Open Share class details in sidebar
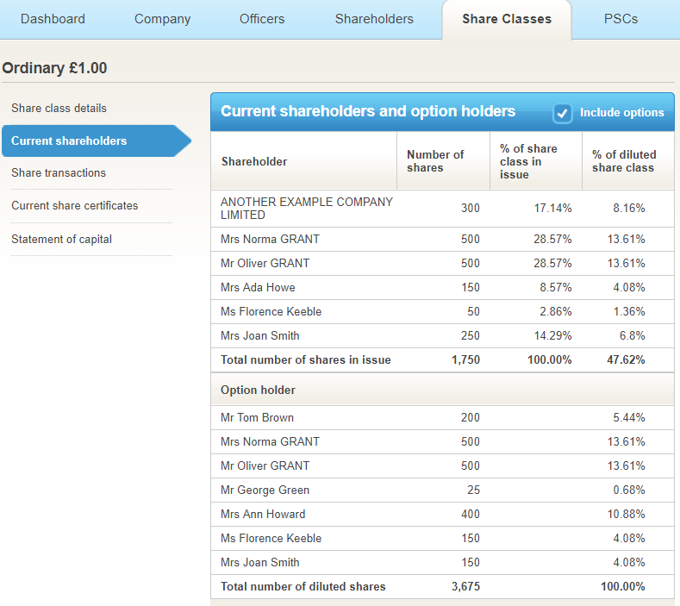This screenshot has width=680, height=606. pyautogui.click(x=59, y=109)
